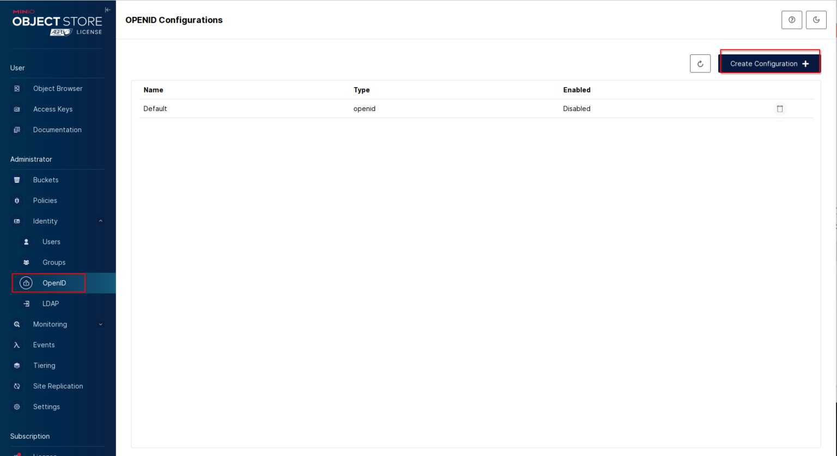The image size is (837, 456).
Task: Collapse the Identity section chevron
Action: 100,220
